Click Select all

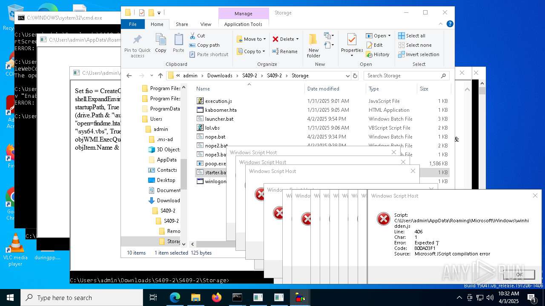412,36
